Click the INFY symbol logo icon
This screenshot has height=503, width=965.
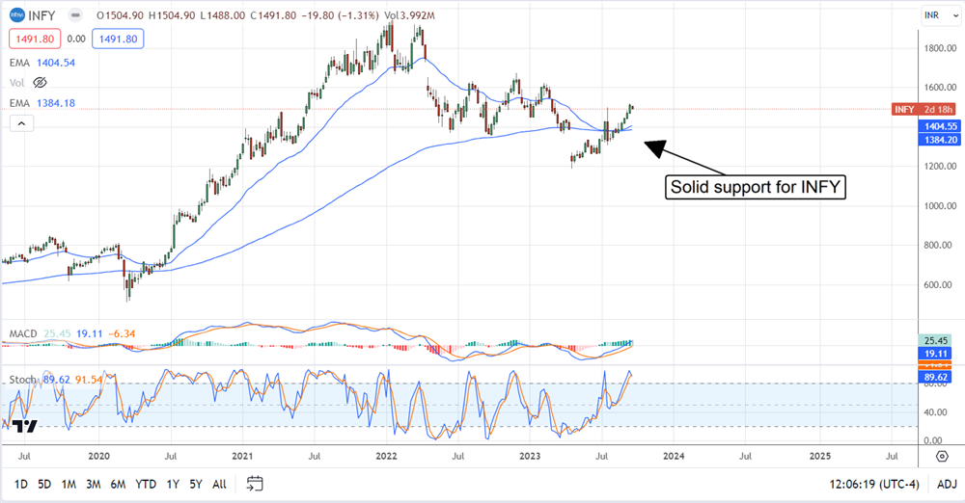point(16,14)
